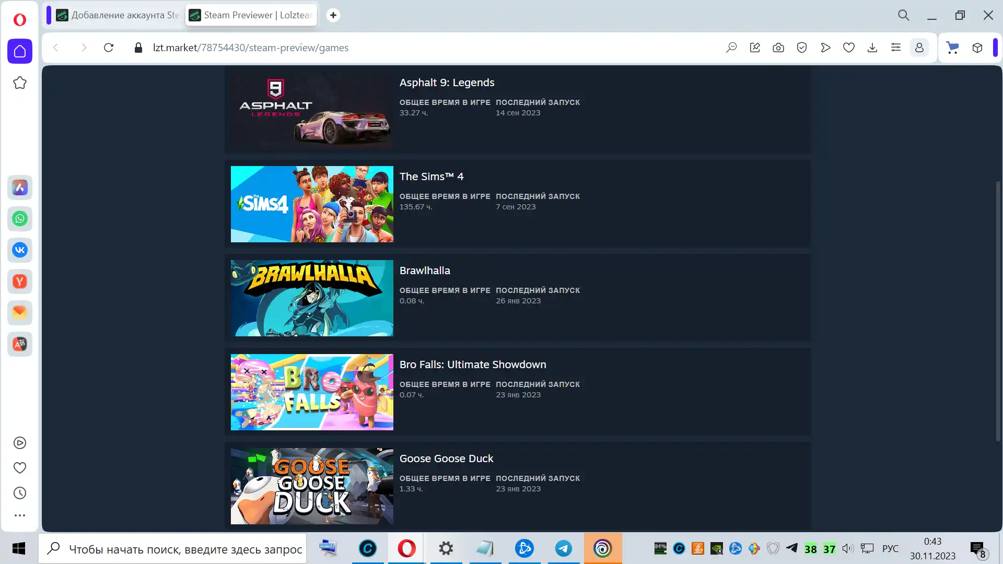Open the Brawlhalla cover image
1003x564 pixels.
(x=312, y=298)
